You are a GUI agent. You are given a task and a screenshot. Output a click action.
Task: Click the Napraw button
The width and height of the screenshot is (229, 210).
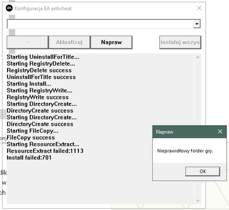point(112,42)
